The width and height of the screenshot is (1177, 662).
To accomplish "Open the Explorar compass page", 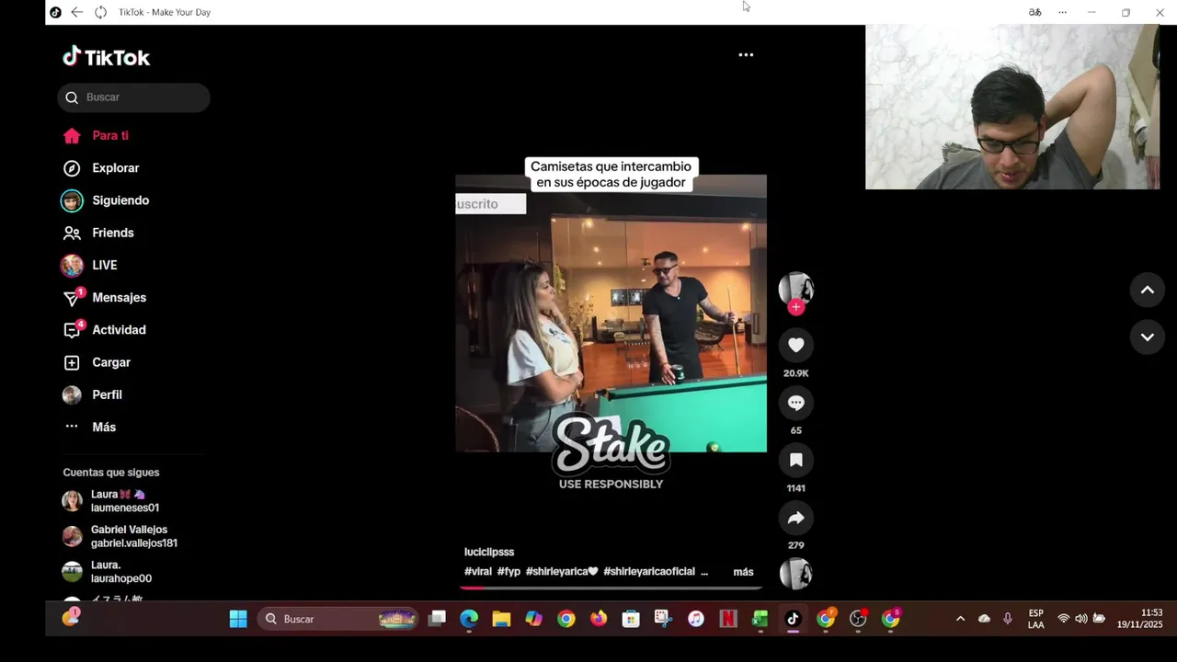I will (101, 168).
